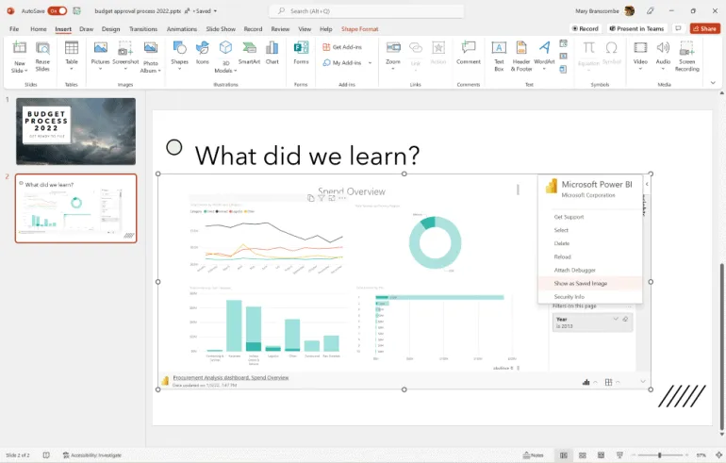
Task: Open Reuse Slides tool
Action: pyautogui.click(x=42, y=57)
